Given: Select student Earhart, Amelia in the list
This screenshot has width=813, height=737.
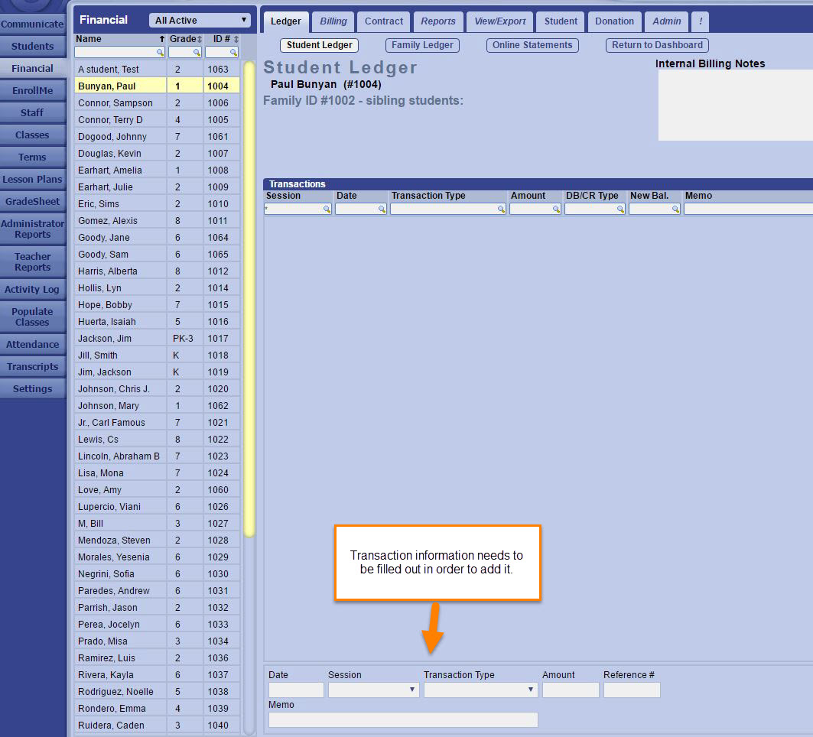Looking at the screenshot, I should pos(110,170).
